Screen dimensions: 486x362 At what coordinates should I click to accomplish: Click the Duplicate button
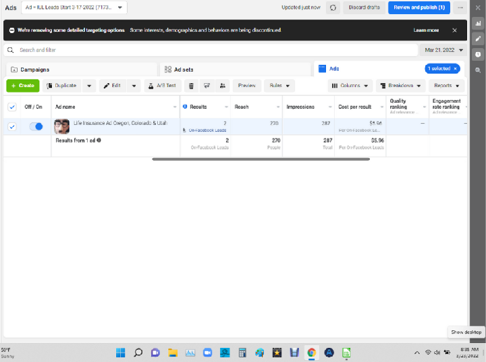pos(62,86)
